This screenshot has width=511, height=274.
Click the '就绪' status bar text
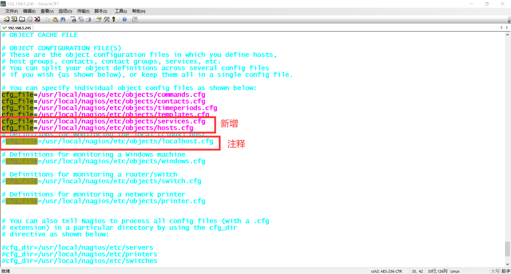(6, 271)
